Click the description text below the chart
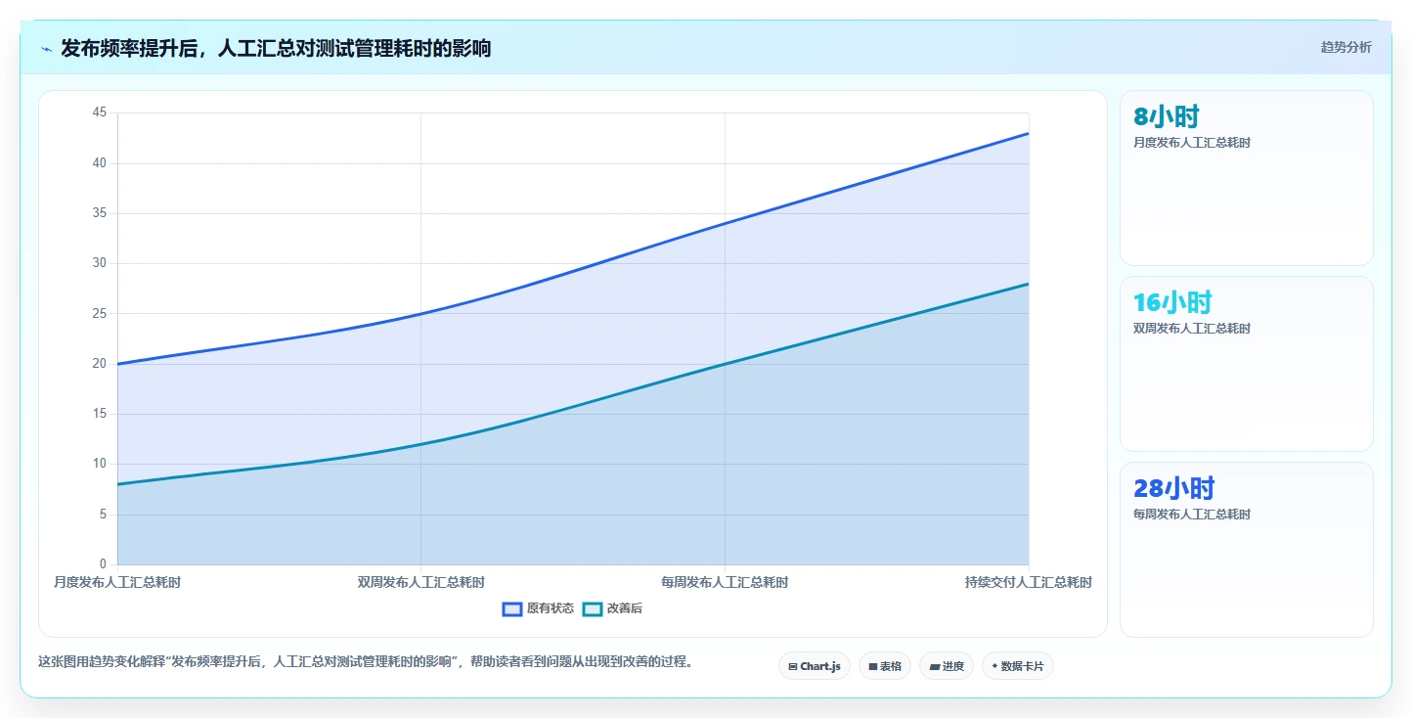The height and width of the screenshot is (718, 1412). (368, 661)
